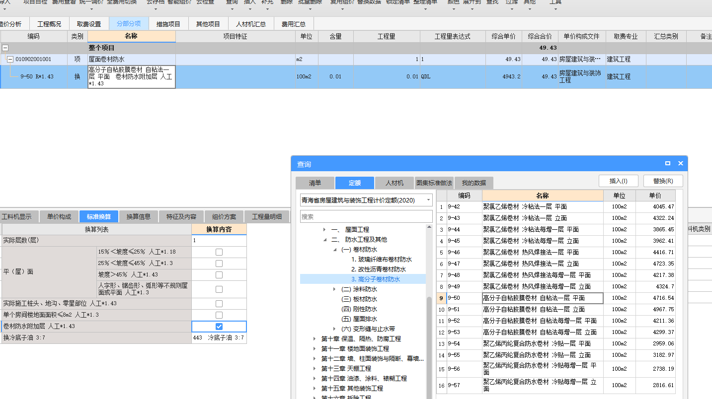Open the 措施项目 tab
This screenshot has height=399, width=712.
[168, 24]
